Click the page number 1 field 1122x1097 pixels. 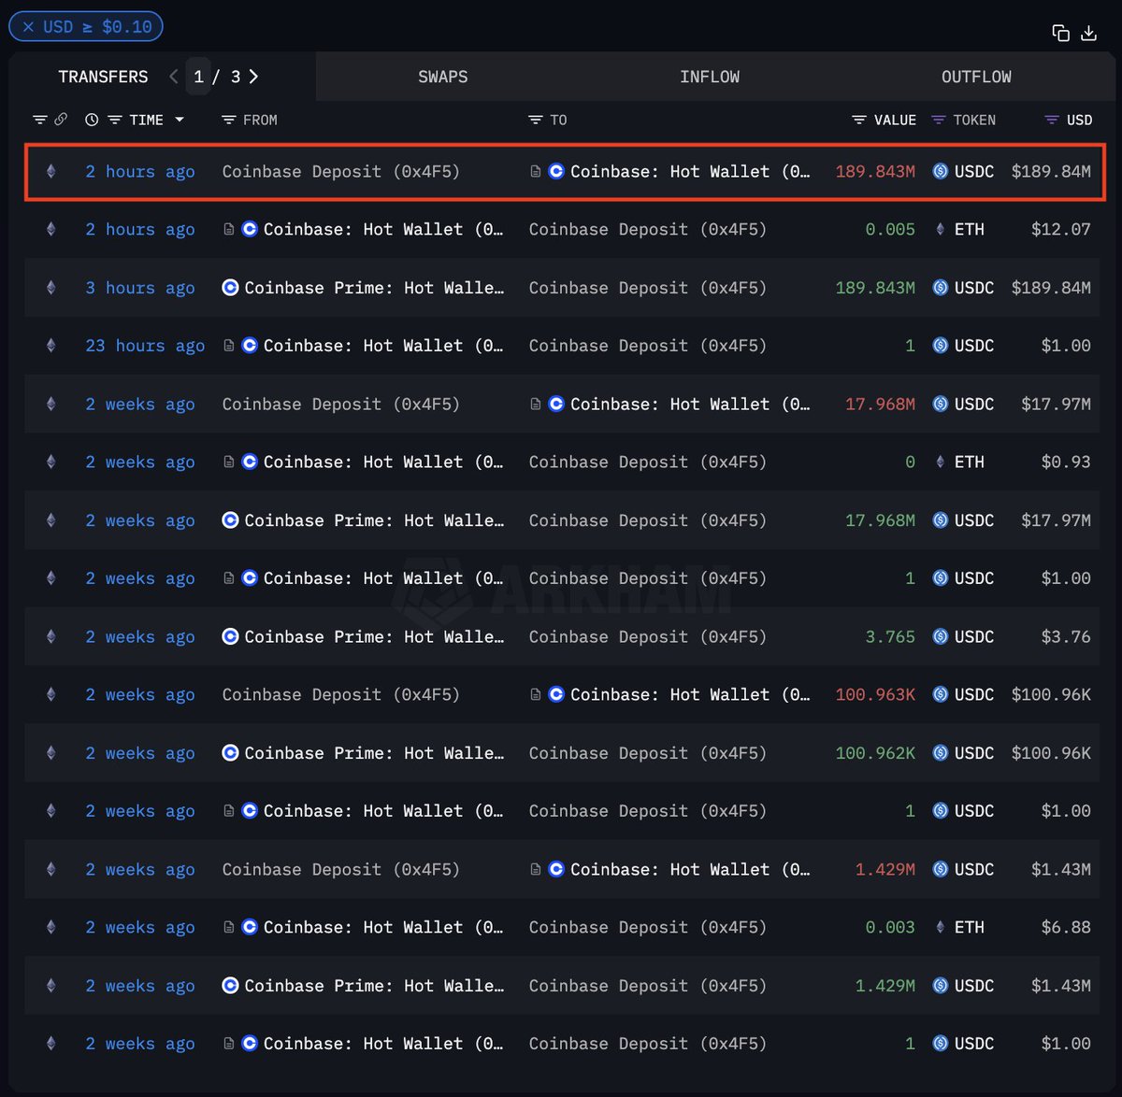(x=198, y=77)
